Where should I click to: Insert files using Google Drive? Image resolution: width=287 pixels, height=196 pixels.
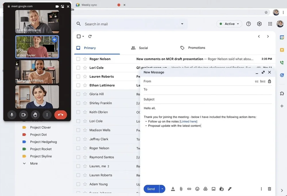[205, 189]
